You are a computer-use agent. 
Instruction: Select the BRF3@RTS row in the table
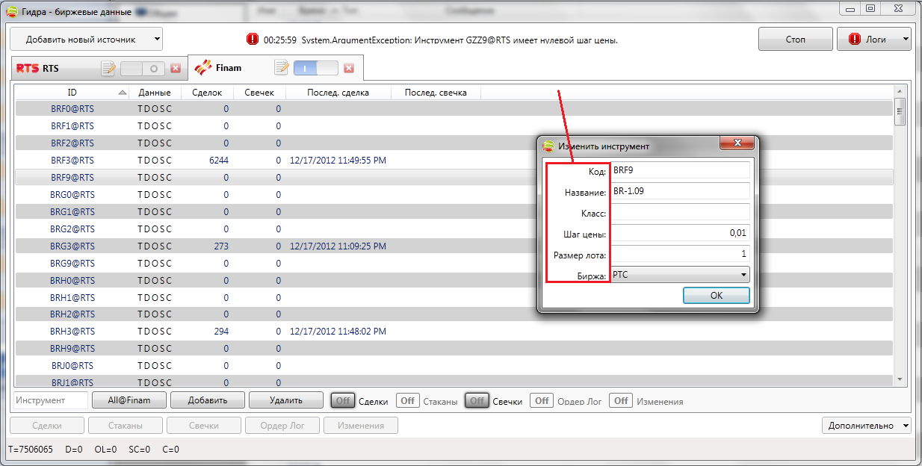point(72,161)
